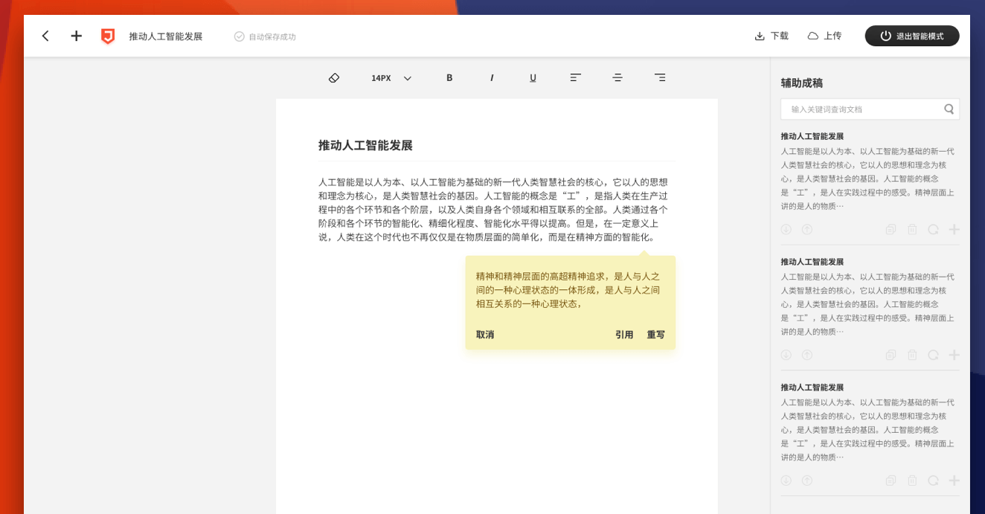Refresh the first reference card content

tap(933, 229)
